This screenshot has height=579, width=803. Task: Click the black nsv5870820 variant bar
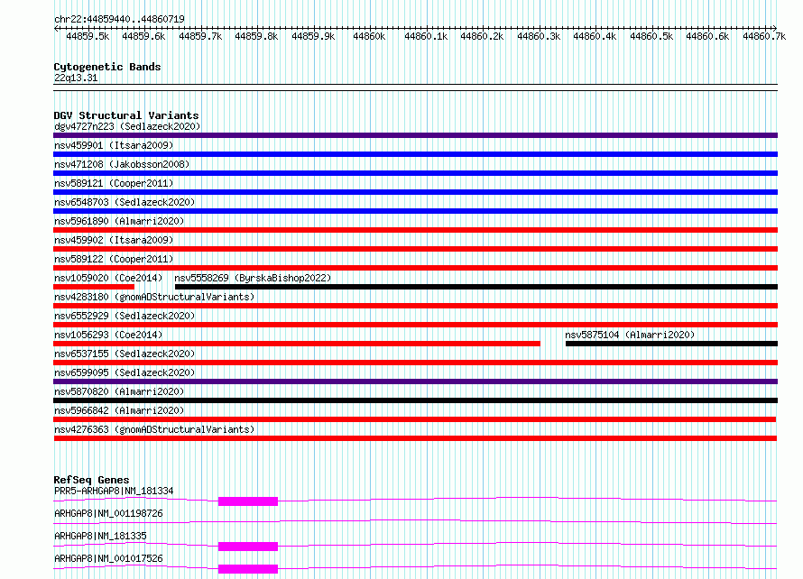[415, 400]
